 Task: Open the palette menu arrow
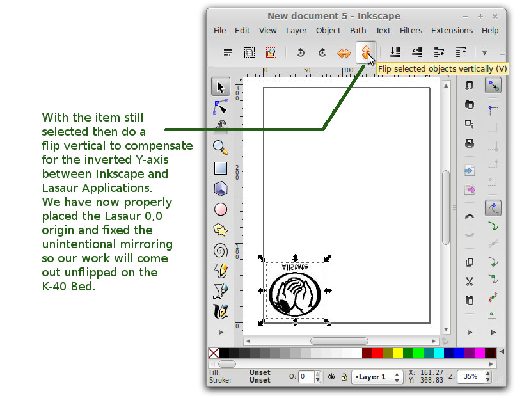pos(501,352)
